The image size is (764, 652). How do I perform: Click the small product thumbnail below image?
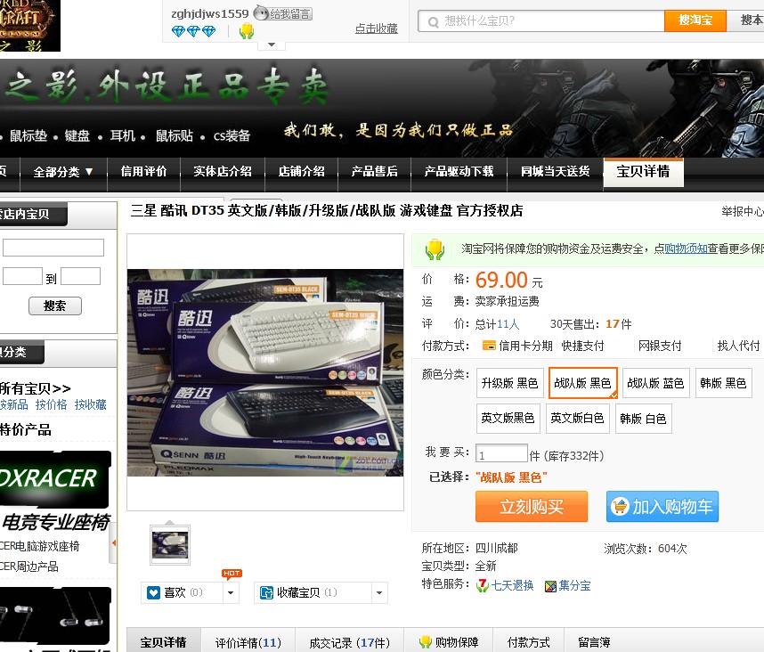[x=170, y=545]
